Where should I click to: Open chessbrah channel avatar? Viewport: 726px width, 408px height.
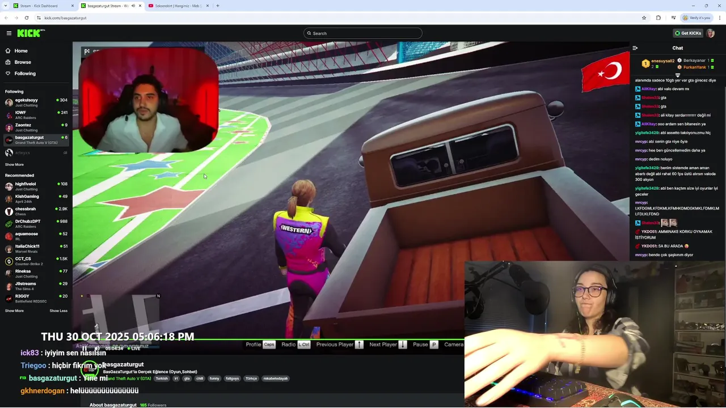(x=9, y=211)
